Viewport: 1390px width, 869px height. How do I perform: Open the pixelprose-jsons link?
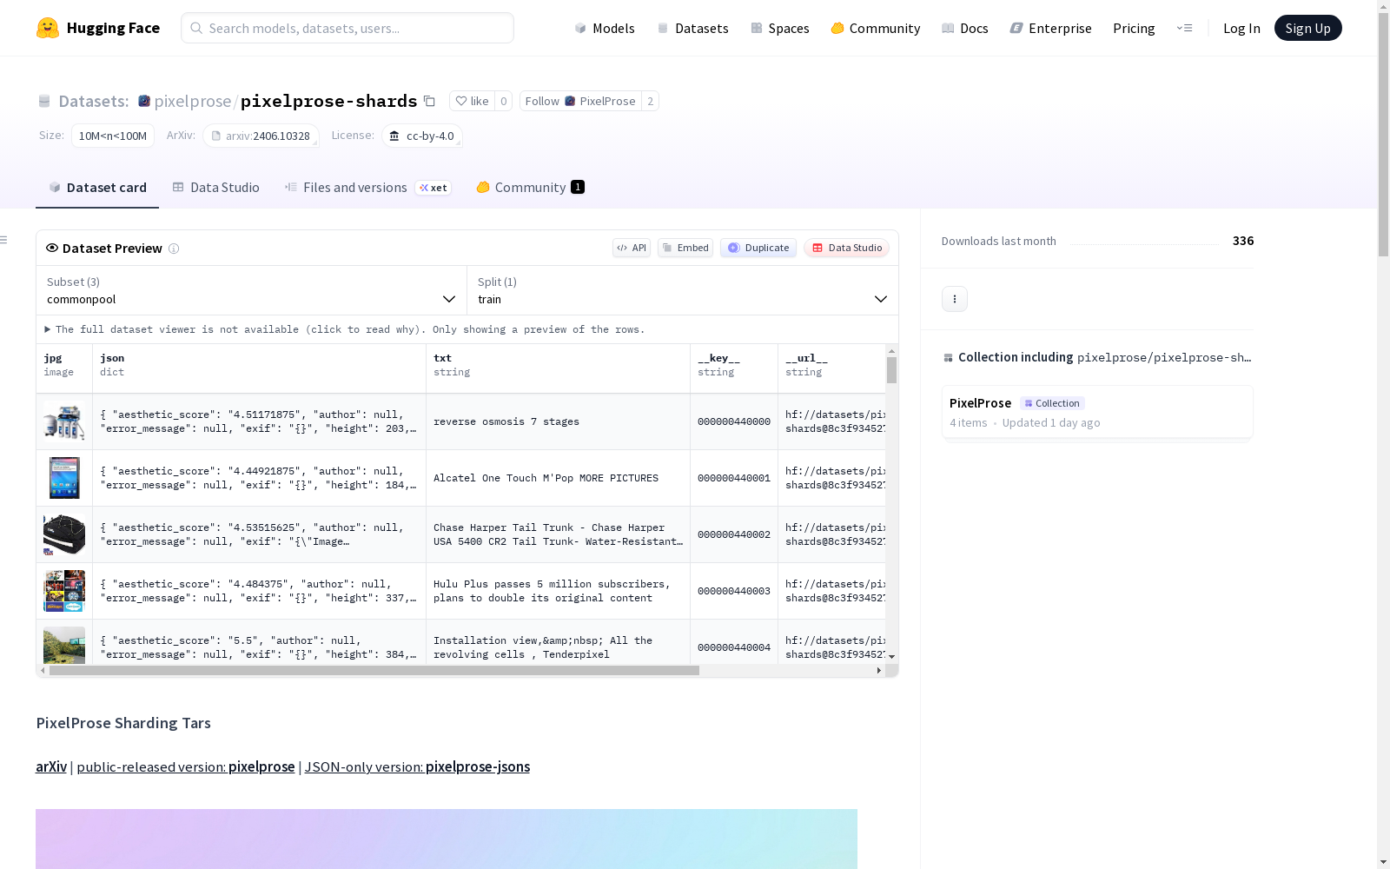(417, 766)
